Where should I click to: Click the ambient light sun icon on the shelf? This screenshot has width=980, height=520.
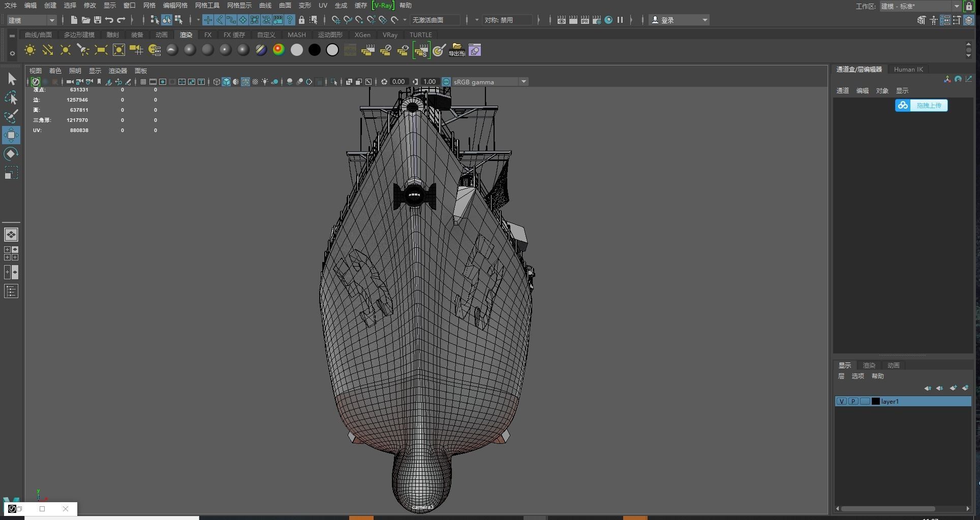click(30, 50)
